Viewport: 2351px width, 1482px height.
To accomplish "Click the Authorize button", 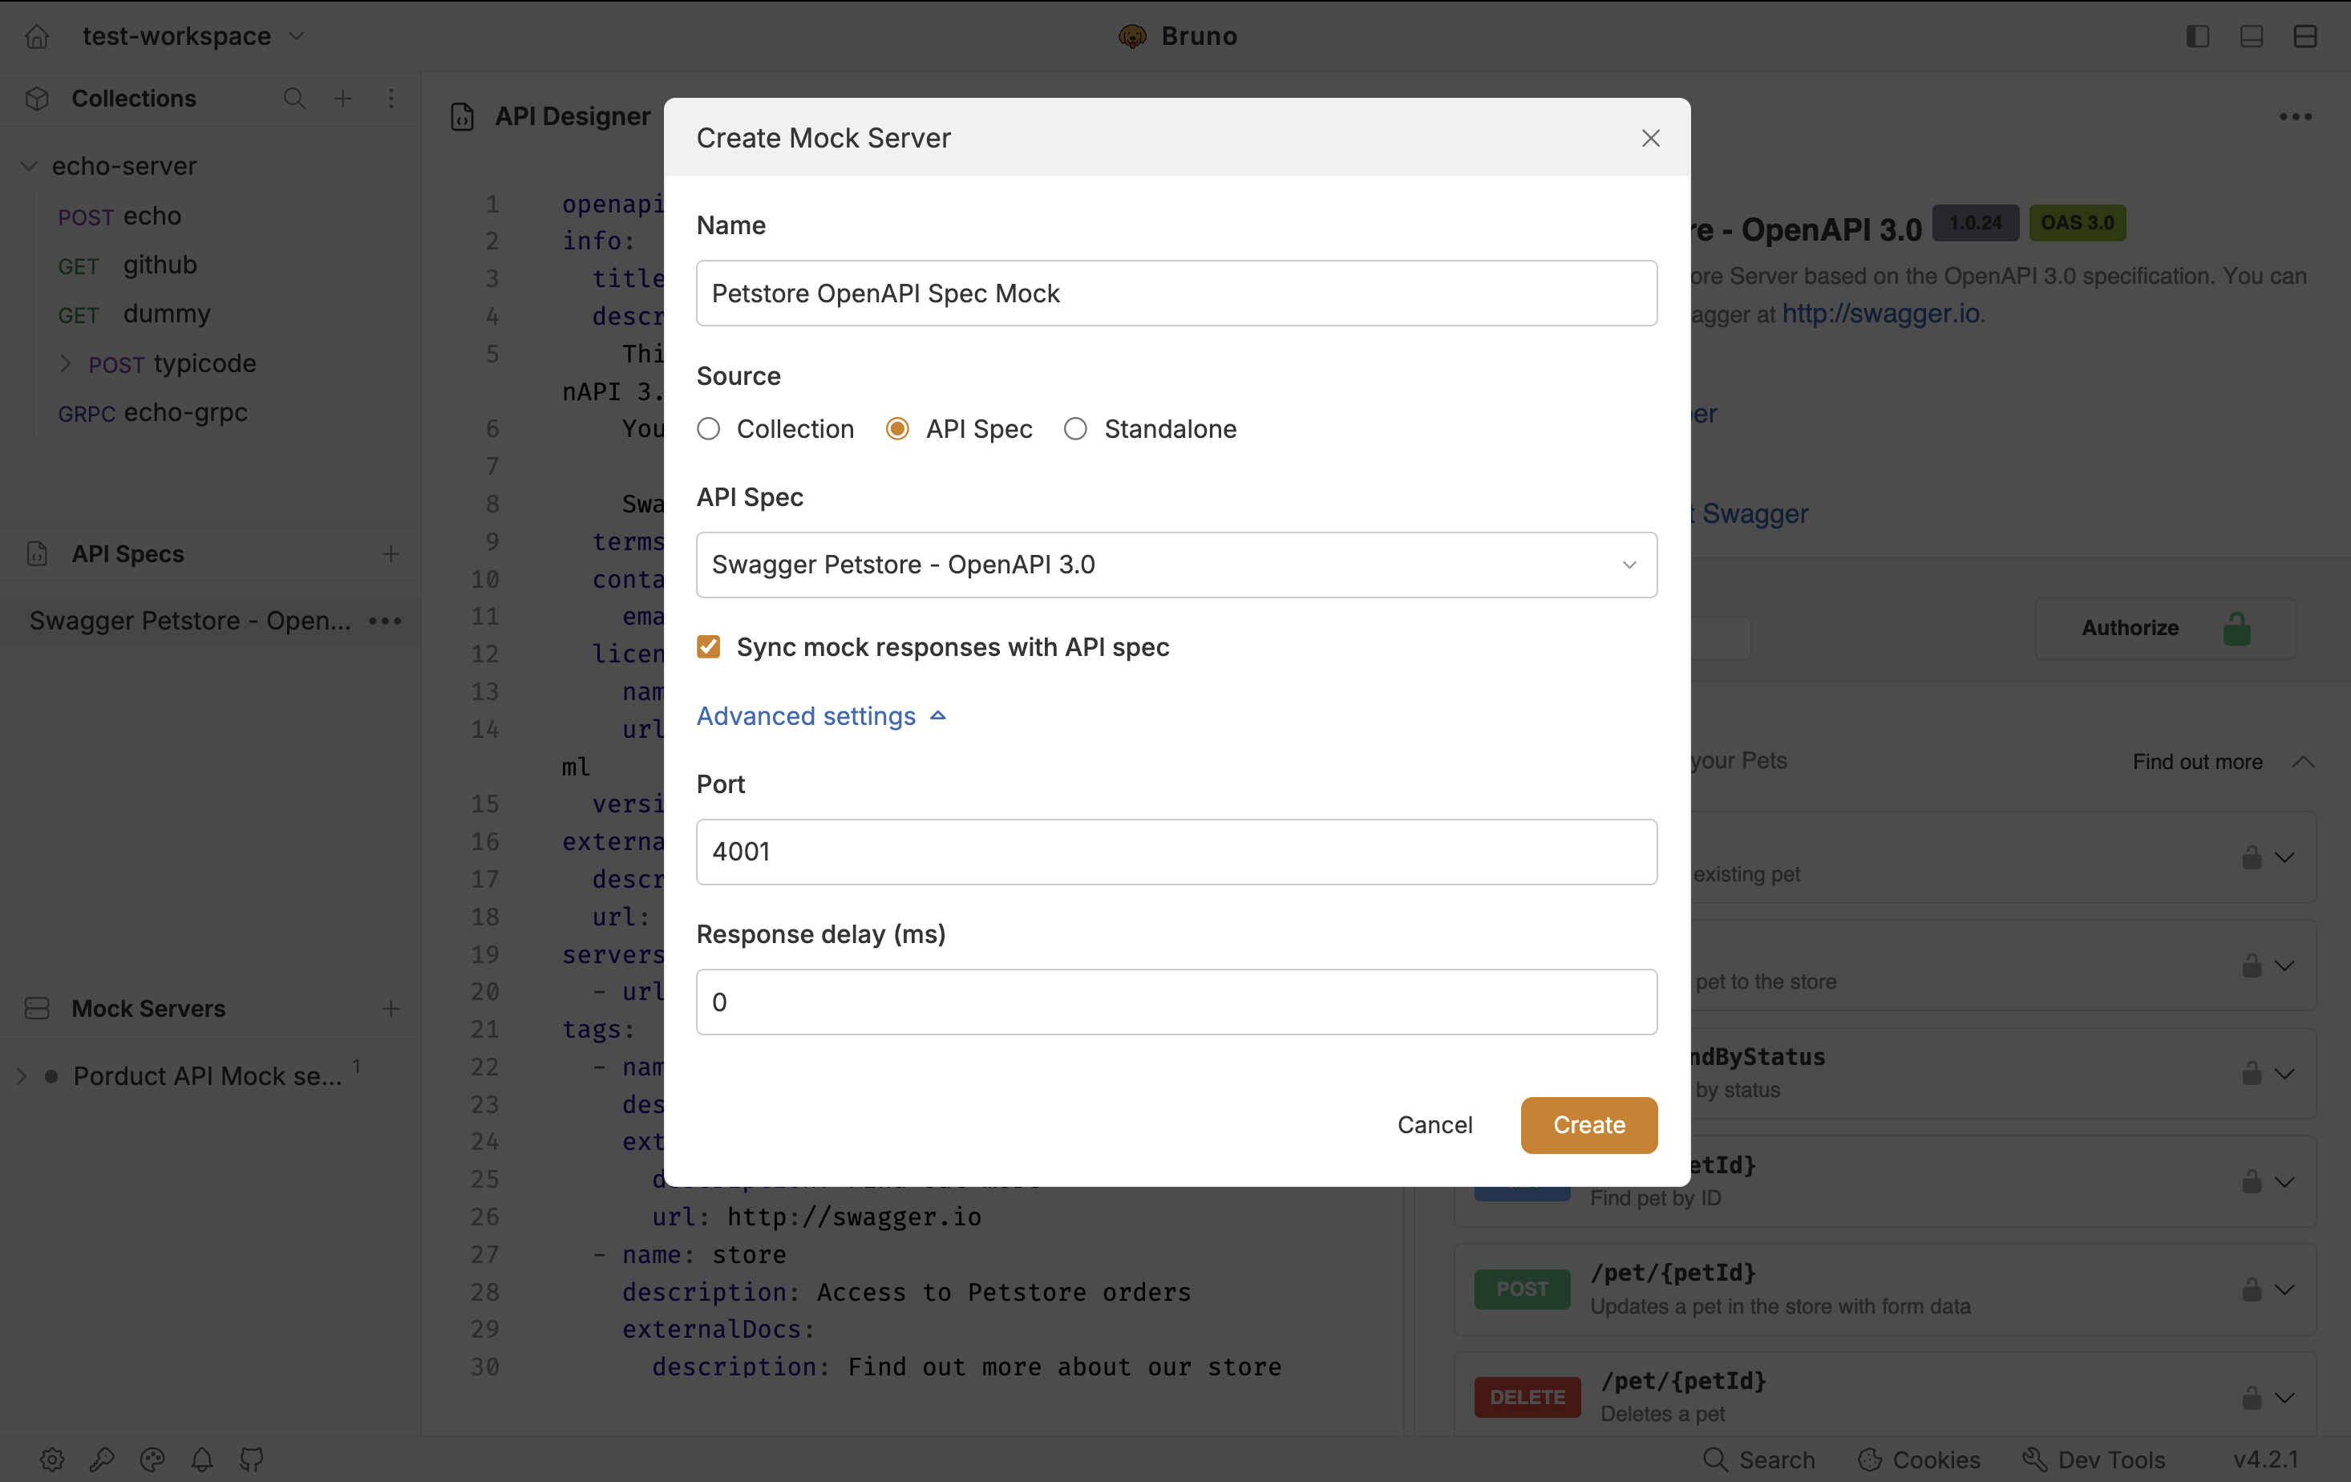I will pos(2166,628).
